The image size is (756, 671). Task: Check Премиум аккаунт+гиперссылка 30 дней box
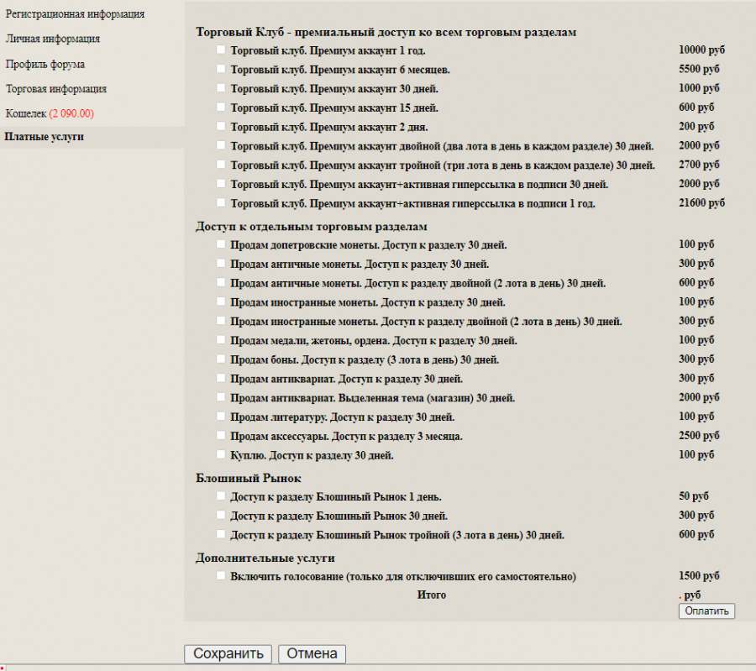[x=221, y=183]
